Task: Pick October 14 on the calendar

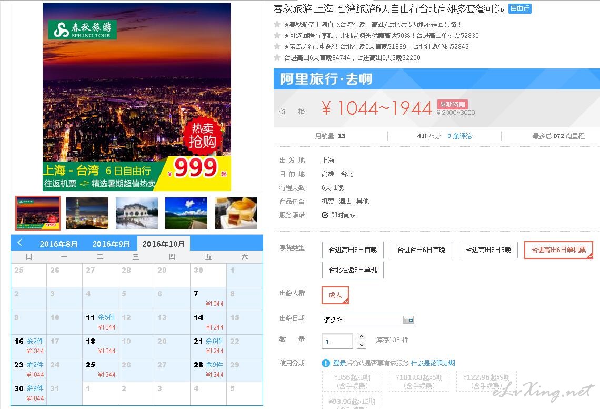Action: click(x=208, y=323)
